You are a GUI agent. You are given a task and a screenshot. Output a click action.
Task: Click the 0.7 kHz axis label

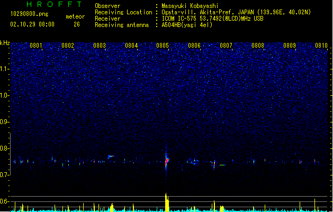pos(5,175)
